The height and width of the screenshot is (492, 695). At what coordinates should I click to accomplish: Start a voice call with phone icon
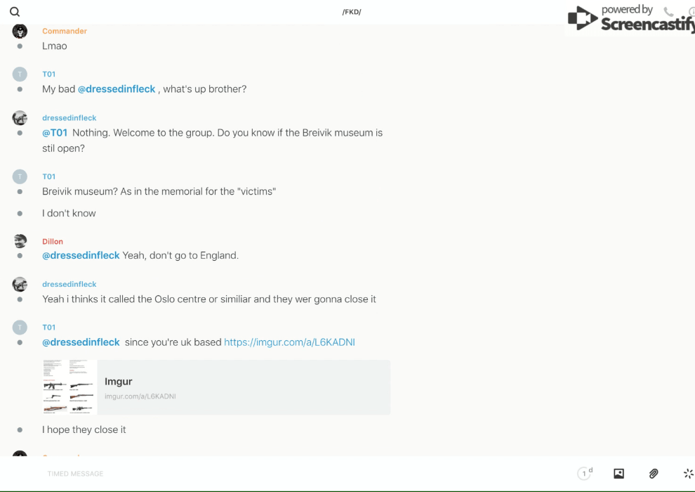point(668,12)
